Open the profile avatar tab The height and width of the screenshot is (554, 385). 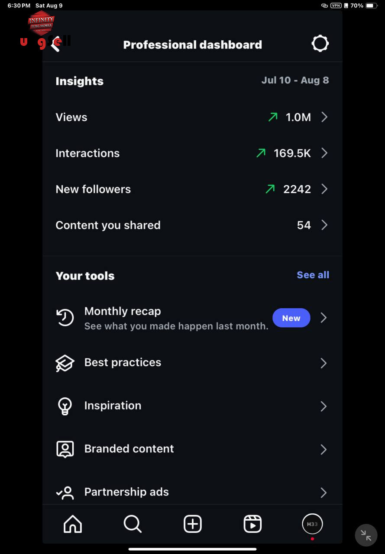click(312, 524)
